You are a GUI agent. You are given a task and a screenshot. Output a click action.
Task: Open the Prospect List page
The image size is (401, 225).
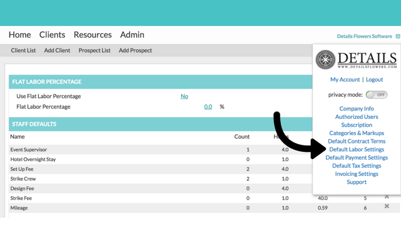[94, 50]
